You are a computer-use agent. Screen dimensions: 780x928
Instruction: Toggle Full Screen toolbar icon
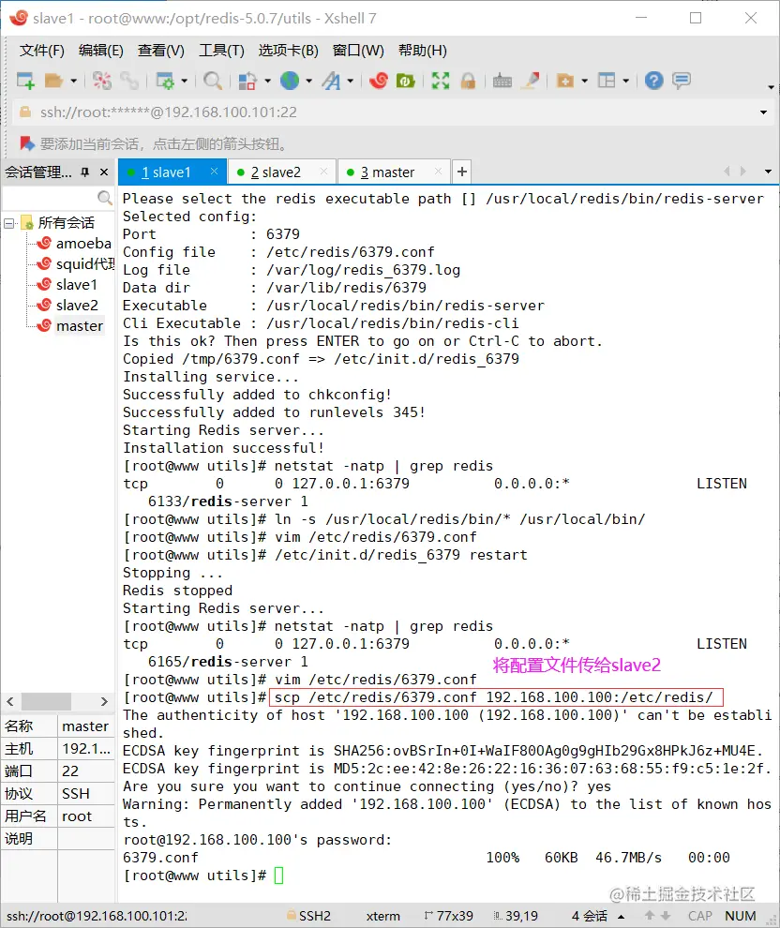click(x=441, y=81)
